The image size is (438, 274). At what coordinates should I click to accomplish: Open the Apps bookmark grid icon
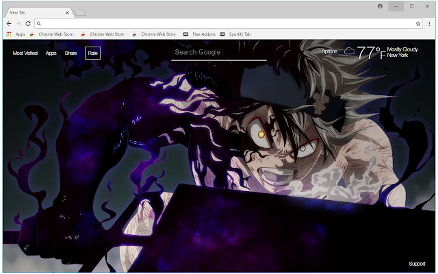pos(9,34)
